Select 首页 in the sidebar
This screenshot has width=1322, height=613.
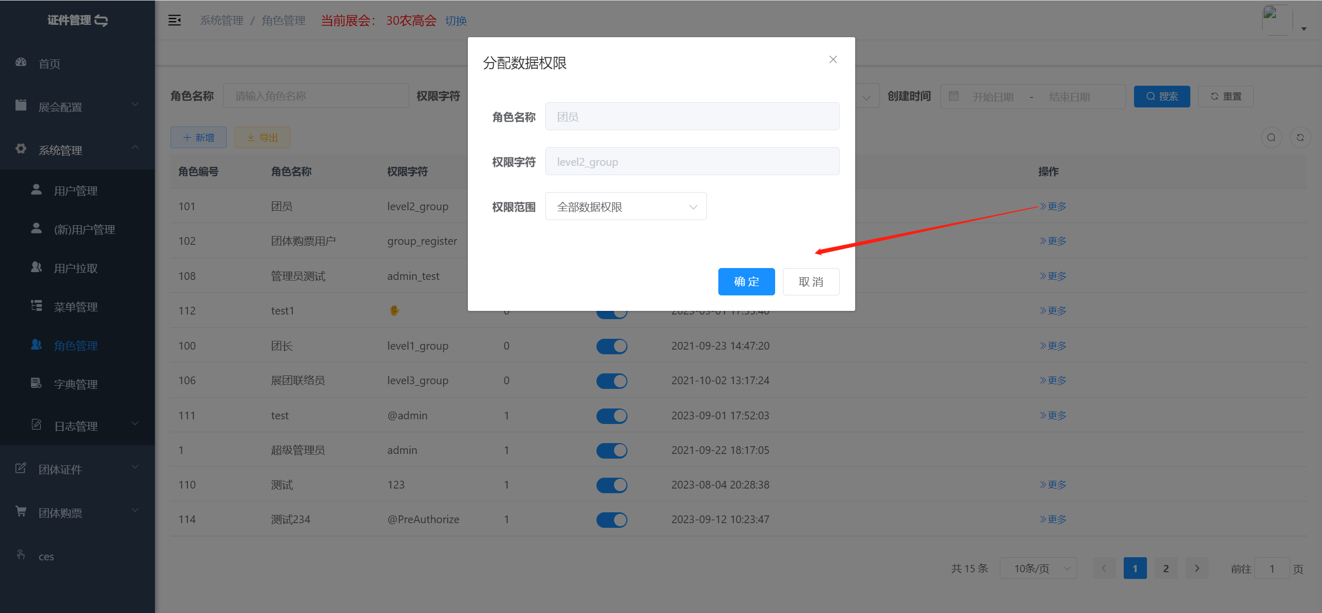coord(50,64)
